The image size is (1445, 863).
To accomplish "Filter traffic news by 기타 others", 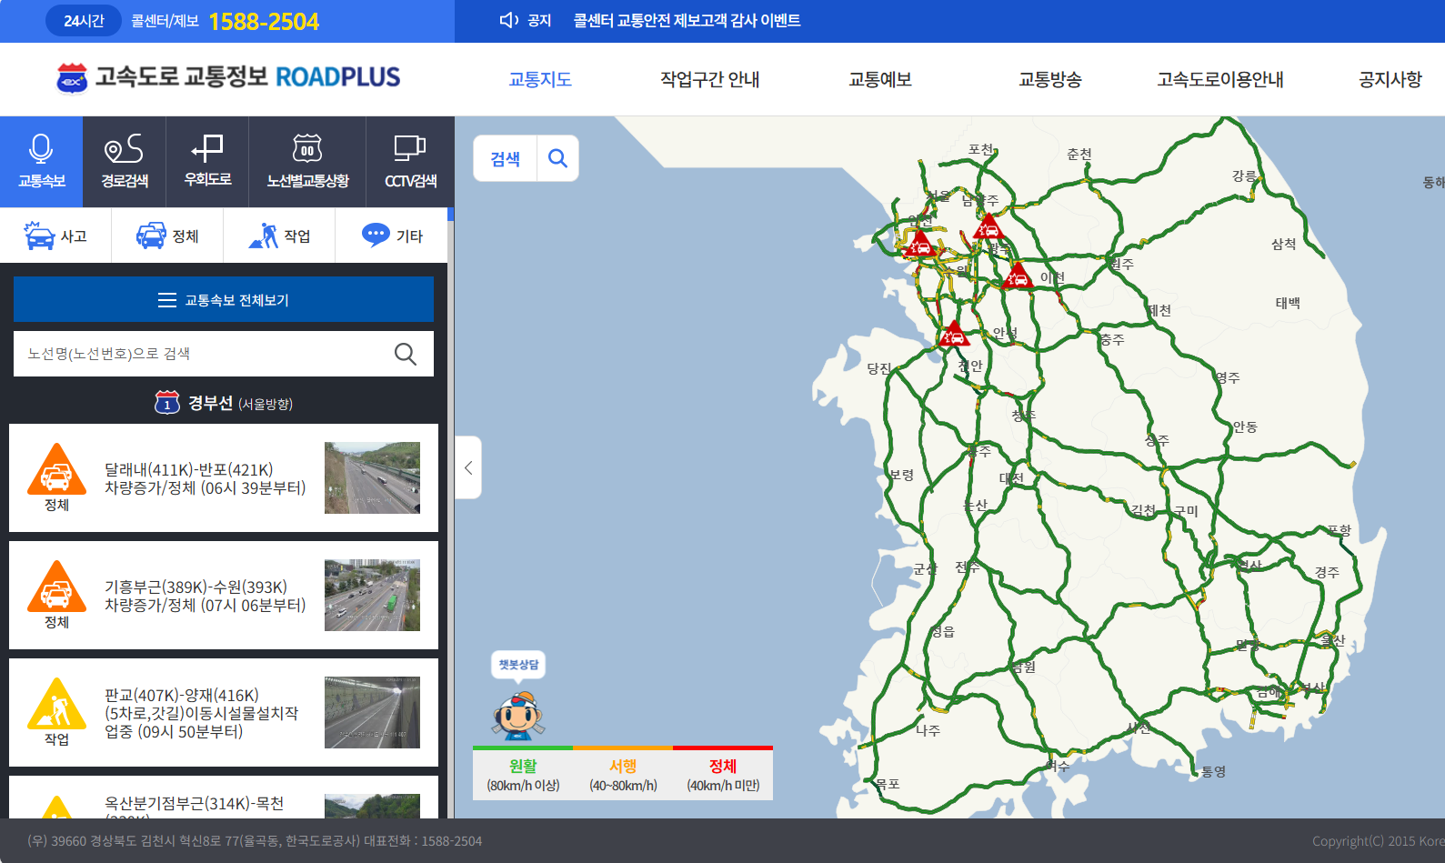I will coord(392,236).
